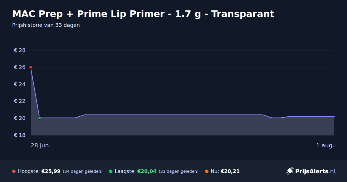Click the lowest price value €20,04

(x=147, y=171)
